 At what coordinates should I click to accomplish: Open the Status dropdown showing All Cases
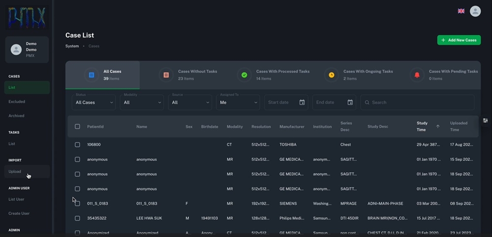(93, 103)
